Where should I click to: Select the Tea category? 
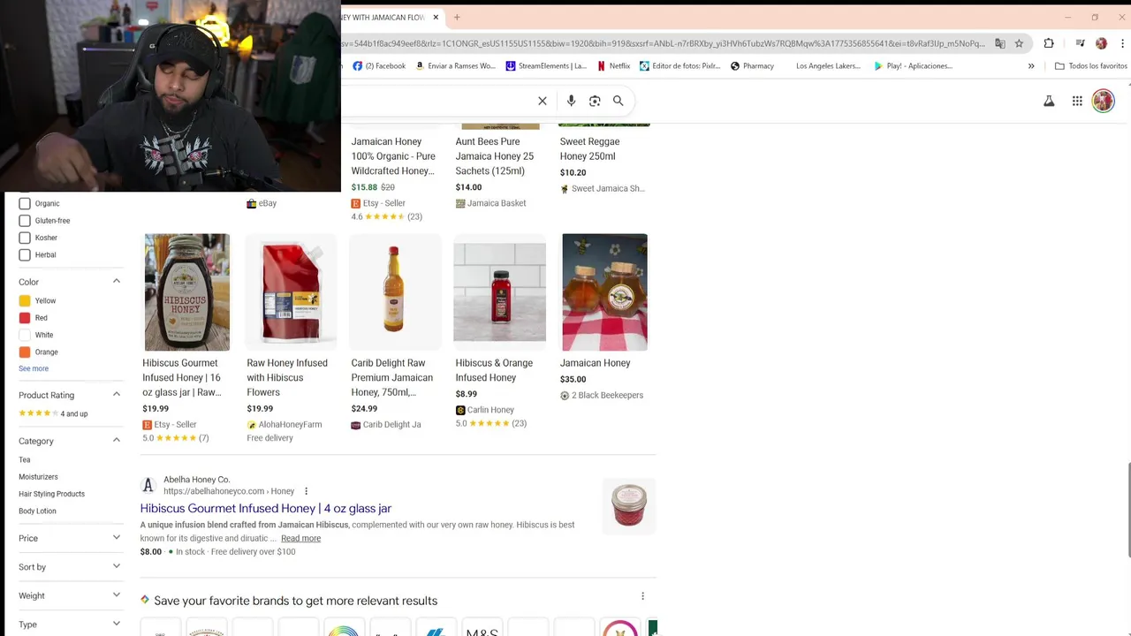click(x=25, y=460)
